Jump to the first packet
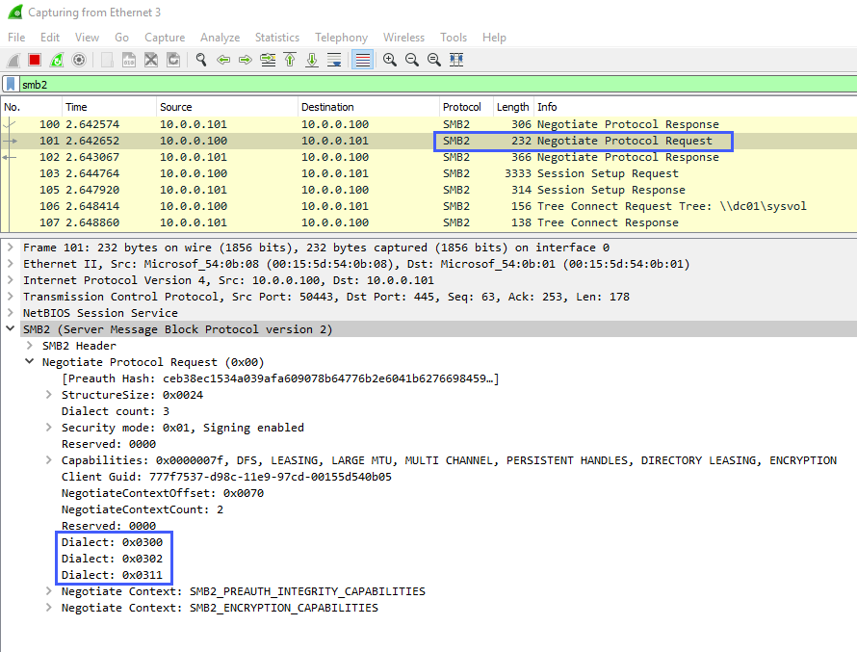This screenshot has height=652, width=857. tap(290, 60)
